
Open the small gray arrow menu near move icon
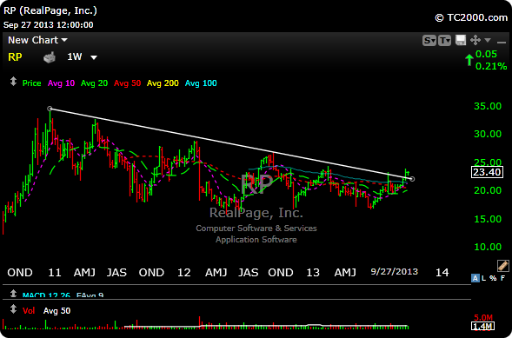(x=488, y=40)
